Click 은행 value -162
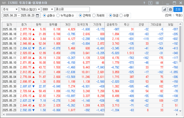The width and height of the screenshot is (184, 118). pos(146,58)
